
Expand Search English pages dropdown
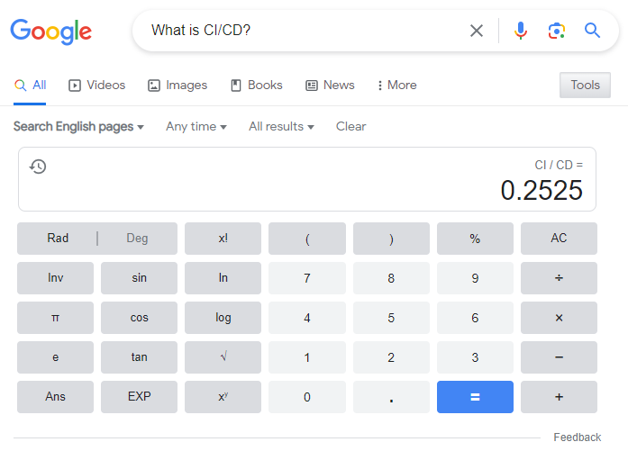point(78,126)
